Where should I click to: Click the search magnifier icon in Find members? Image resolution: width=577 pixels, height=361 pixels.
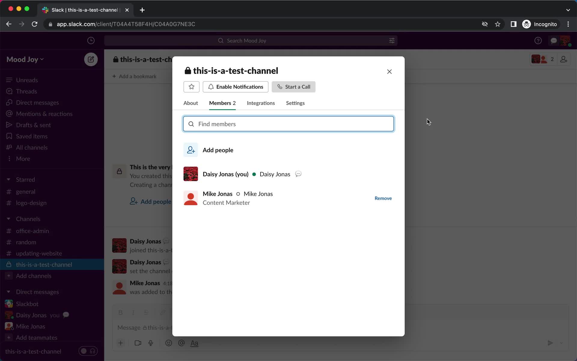tap(191, 124)
